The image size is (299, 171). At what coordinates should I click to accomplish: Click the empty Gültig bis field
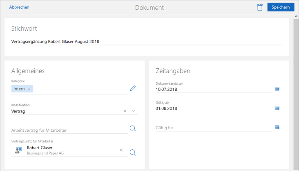pyautogui.click(x=212, y=128)
